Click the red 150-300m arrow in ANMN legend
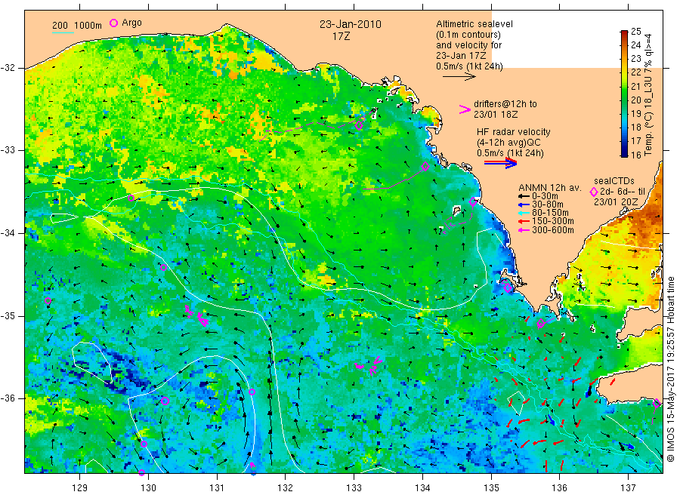Screen dimensions: 680x498 tap(524, 221)
